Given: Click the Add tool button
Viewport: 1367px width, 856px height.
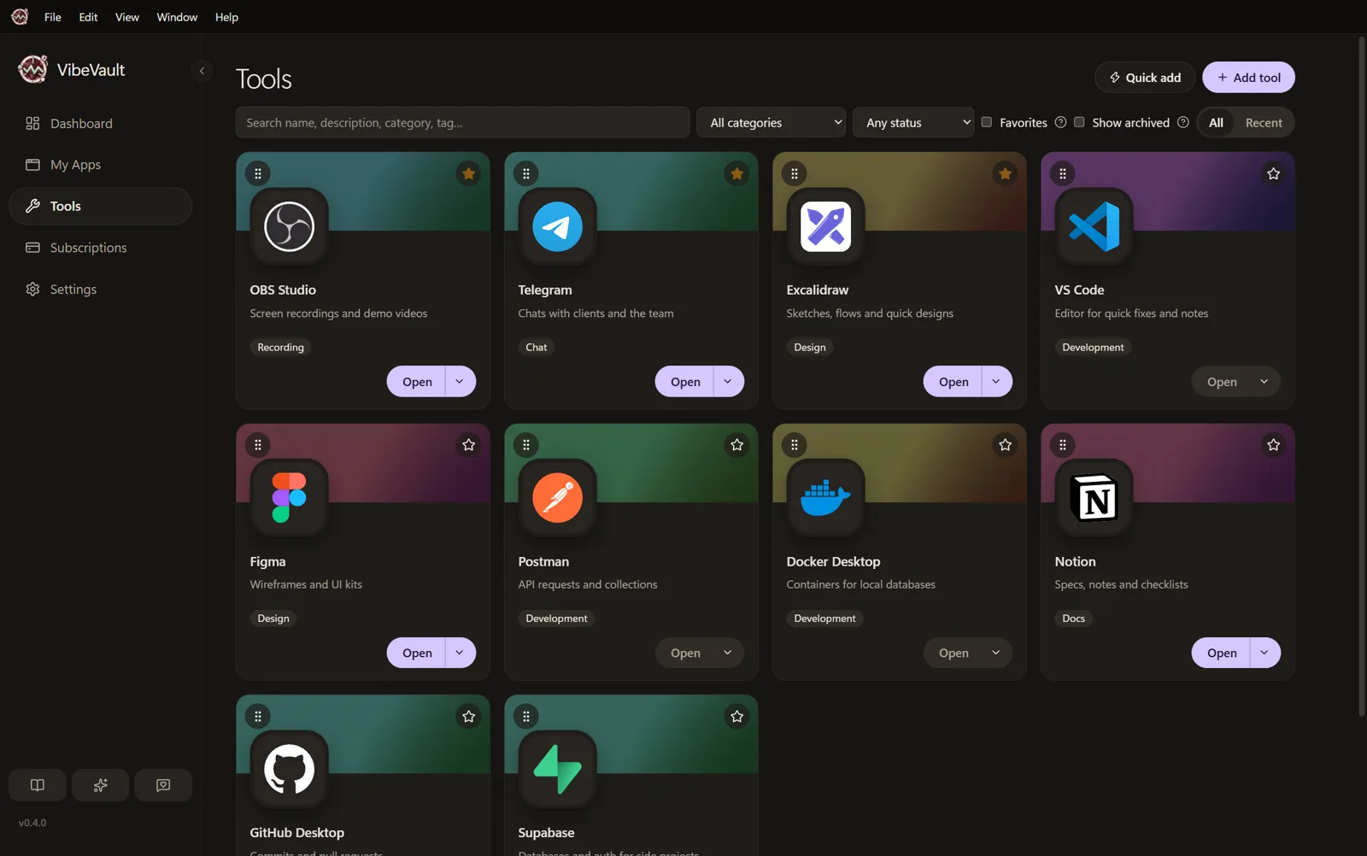Looking at the screenshot, I should pyautogui.click(x=1248, y=77).
